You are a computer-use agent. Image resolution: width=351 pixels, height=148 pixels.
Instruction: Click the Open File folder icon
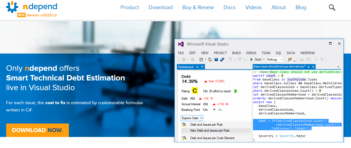click(x=210, y=59)
